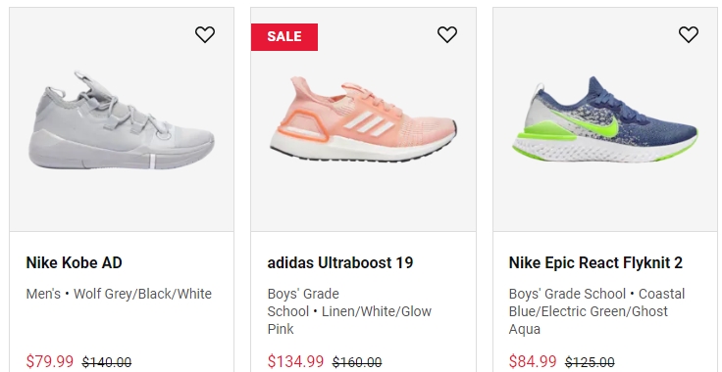722x372 pixels.
Task: Toggle heart on adidas Ultraboost 19 card
Action: [446, 34]
